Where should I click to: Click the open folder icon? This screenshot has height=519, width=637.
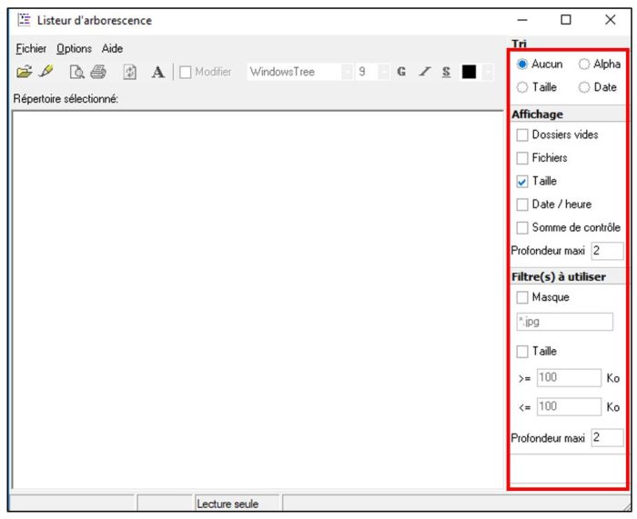click(x=24, y=72)
